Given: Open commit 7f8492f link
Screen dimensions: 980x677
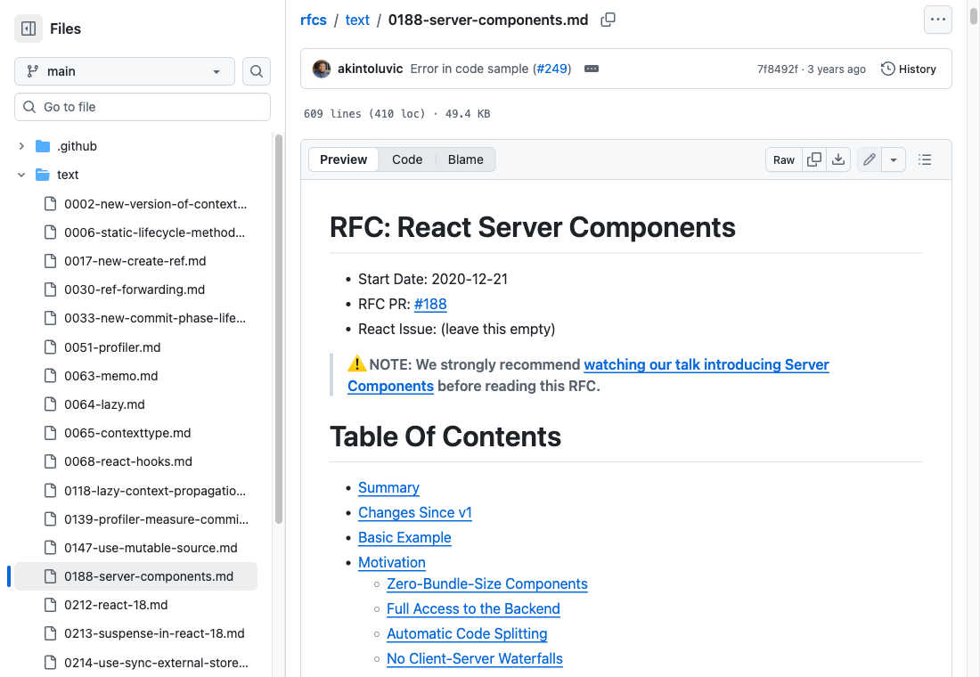Looking at the screenshot, I should pos(777,69).
